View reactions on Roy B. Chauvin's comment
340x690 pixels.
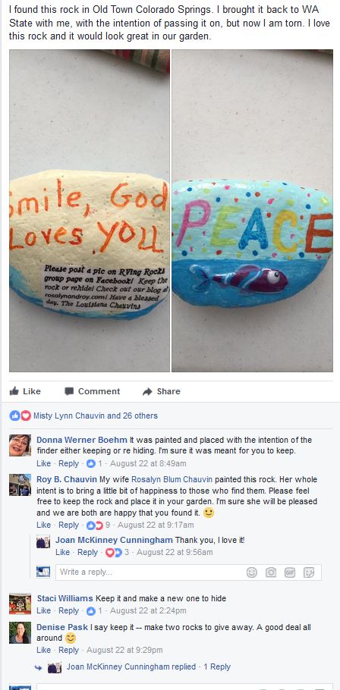click(98, 525)
